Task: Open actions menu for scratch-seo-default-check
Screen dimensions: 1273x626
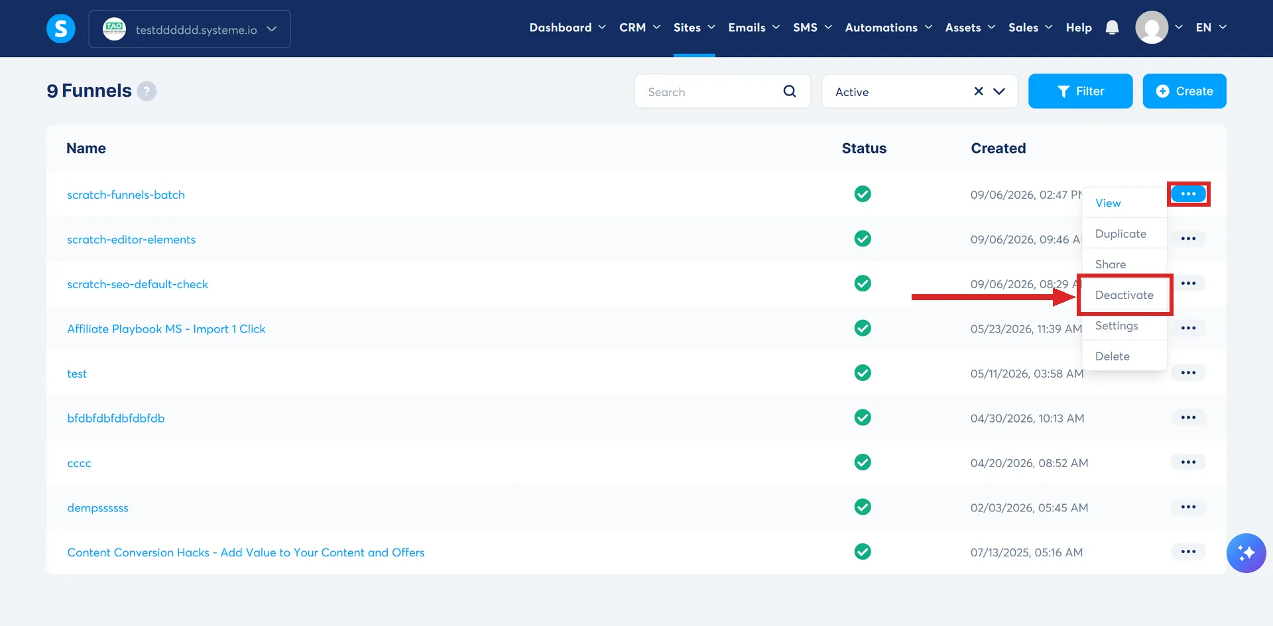Action: click(1188, 284)
